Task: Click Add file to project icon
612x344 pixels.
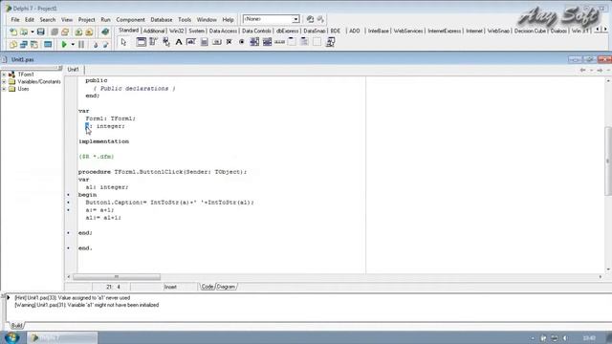Action: click(78, 32)
